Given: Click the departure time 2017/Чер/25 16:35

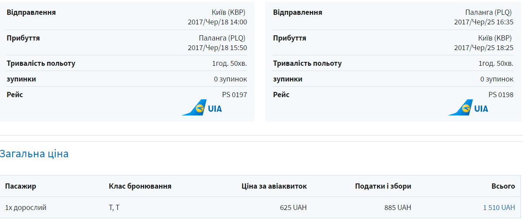Looking at the screenshot, I should click(483, 22).
